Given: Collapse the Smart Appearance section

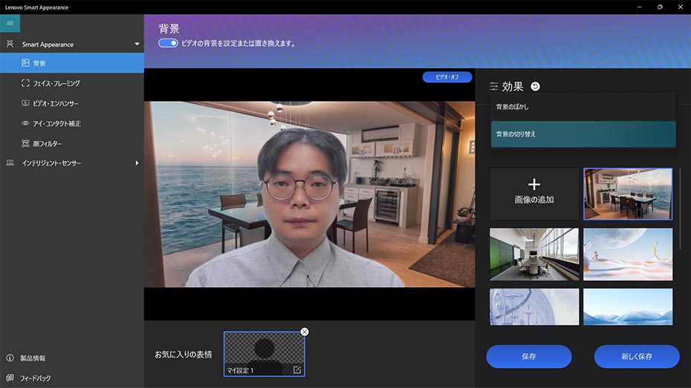Looking at the screenshot, I should pos(137,45).
